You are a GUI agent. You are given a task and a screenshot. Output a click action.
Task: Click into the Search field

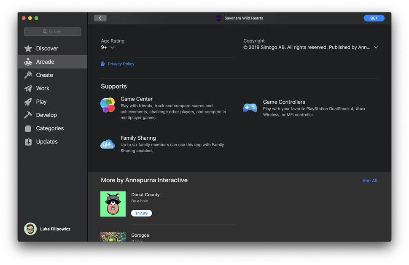(53, 32)
